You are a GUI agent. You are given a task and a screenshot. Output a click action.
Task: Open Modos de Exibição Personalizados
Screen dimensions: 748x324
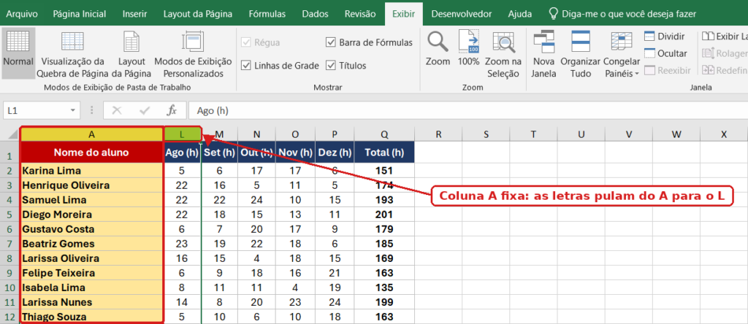pos(193,54)
